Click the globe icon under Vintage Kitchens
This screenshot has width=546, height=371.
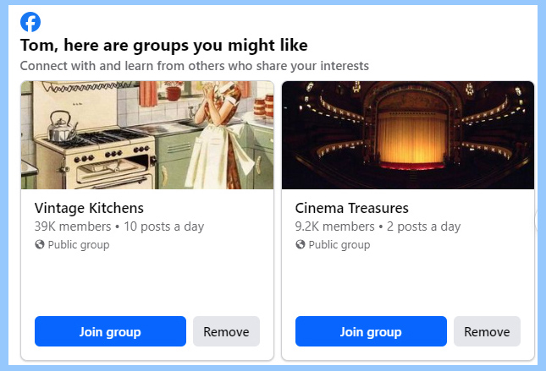coord(39,245)
